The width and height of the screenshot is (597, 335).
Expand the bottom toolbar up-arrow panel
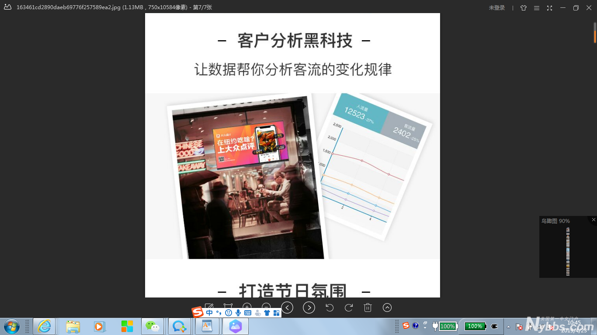387,308
